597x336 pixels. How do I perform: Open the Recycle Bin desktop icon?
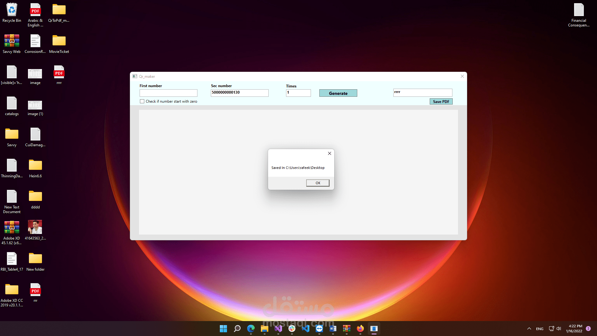tap(12, 13)
